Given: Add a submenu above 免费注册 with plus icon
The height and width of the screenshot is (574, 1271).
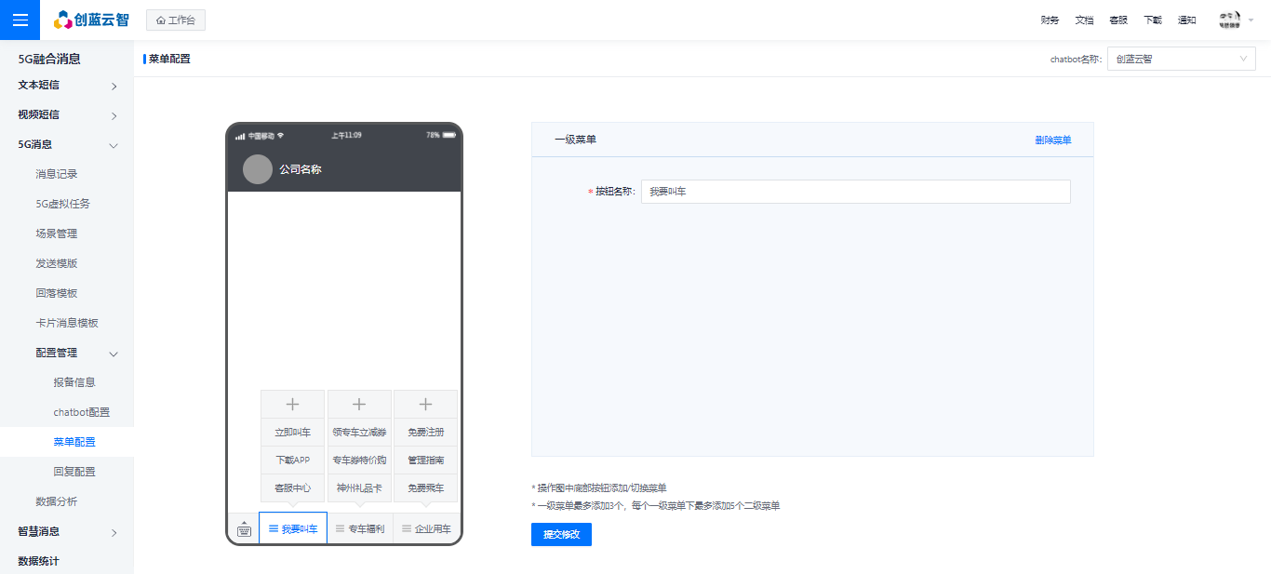Looking at the screenshot, I should click(x=426, y=405).
